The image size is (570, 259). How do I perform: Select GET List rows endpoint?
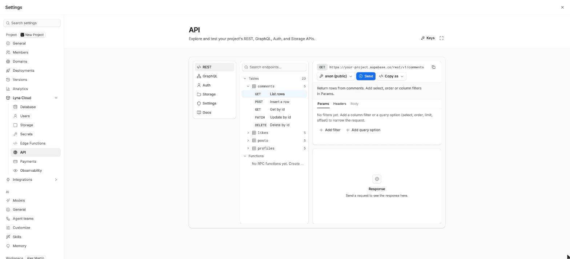pos(274,94)
